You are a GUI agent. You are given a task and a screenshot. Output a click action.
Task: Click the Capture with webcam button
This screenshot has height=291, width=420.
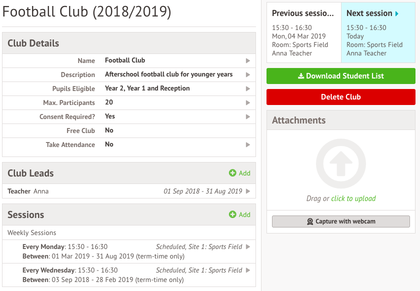click(340, 221)
